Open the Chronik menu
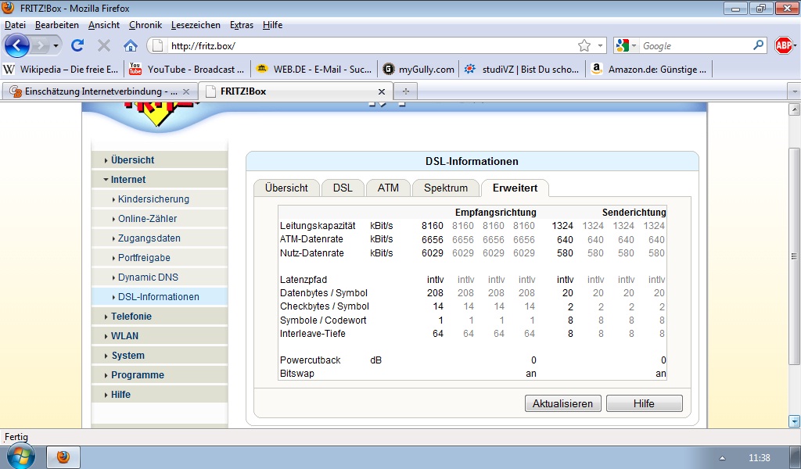 coord(145,25)
